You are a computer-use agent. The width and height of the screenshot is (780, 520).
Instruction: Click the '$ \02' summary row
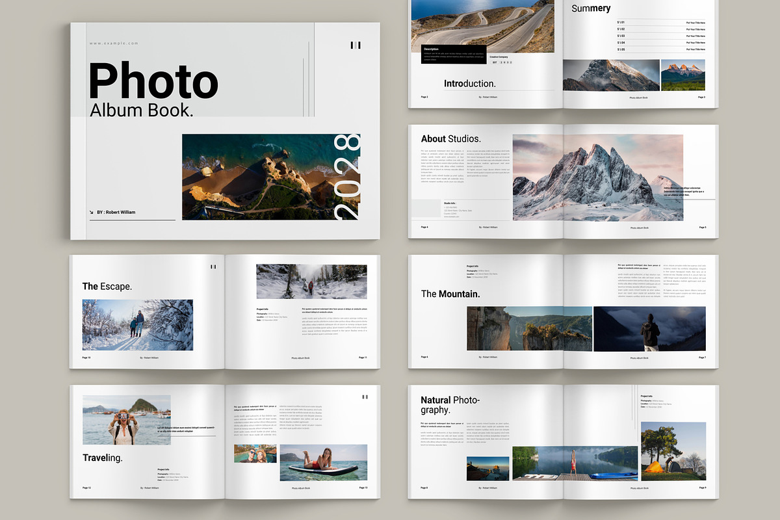(661, 29)
